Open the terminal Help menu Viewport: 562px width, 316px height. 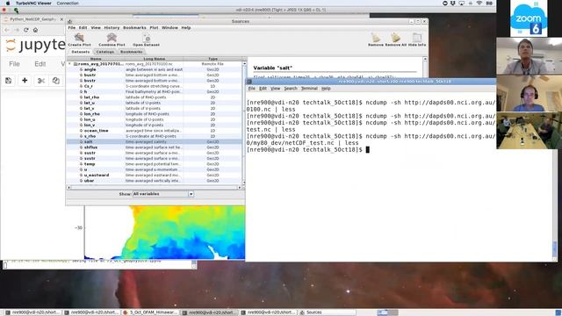[326, 89]
